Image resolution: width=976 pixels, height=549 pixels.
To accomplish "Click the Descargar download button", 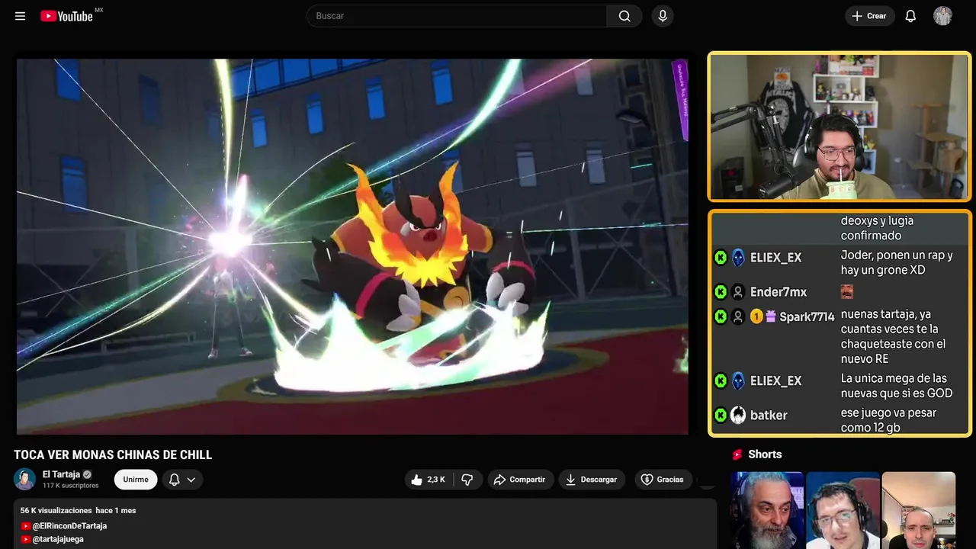I will (x=592, y=480).
